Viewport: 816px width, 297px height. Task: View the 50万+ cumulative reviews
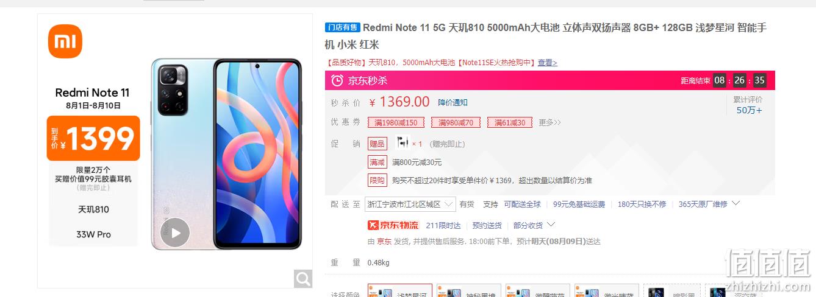point(749,110)
